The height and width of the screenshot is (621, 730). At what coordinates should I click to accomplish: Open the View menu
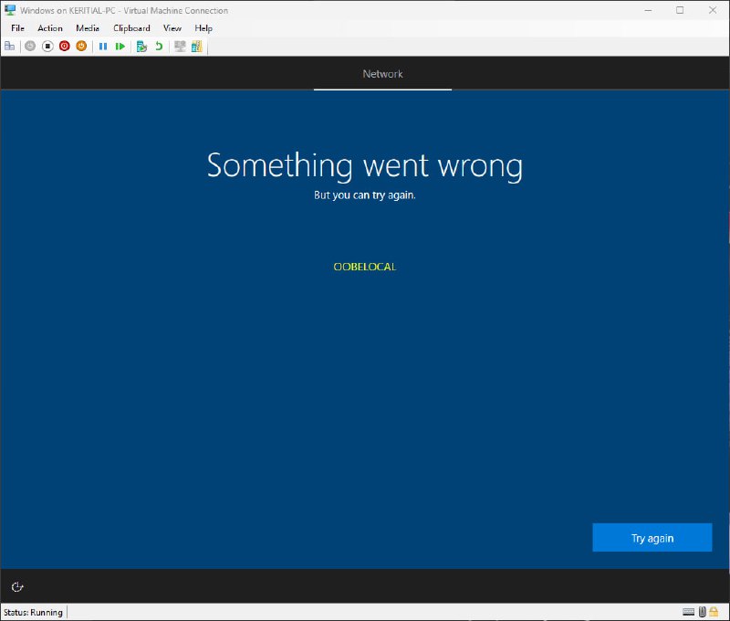(x=172, y=28)
